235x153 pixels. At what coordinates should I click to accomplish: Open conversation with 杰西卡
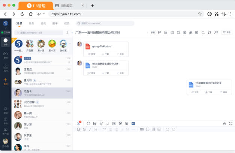[42, 92]
